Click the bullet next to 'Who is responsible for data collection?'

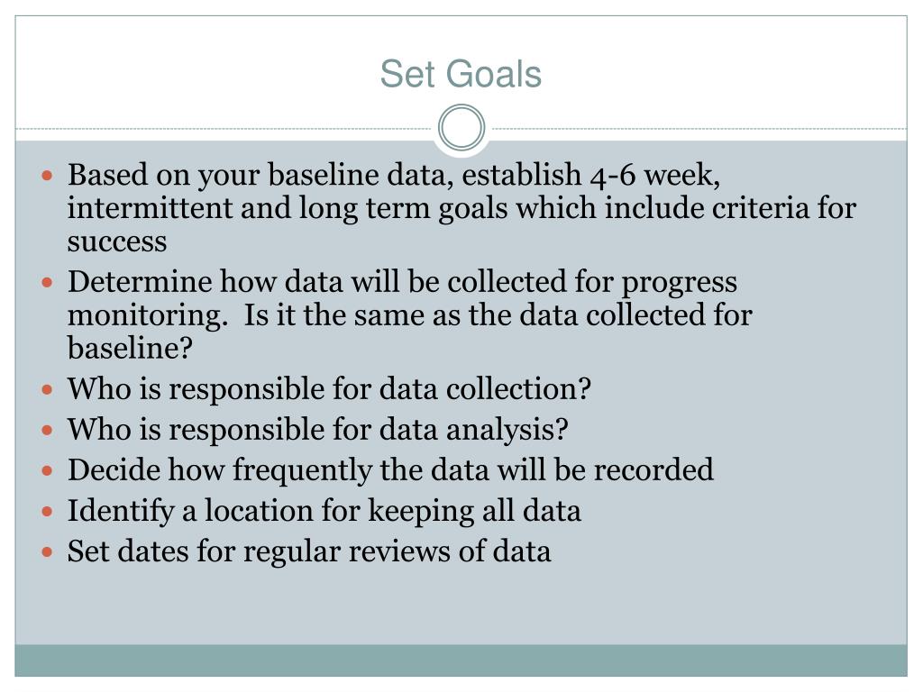coord(48,389)
